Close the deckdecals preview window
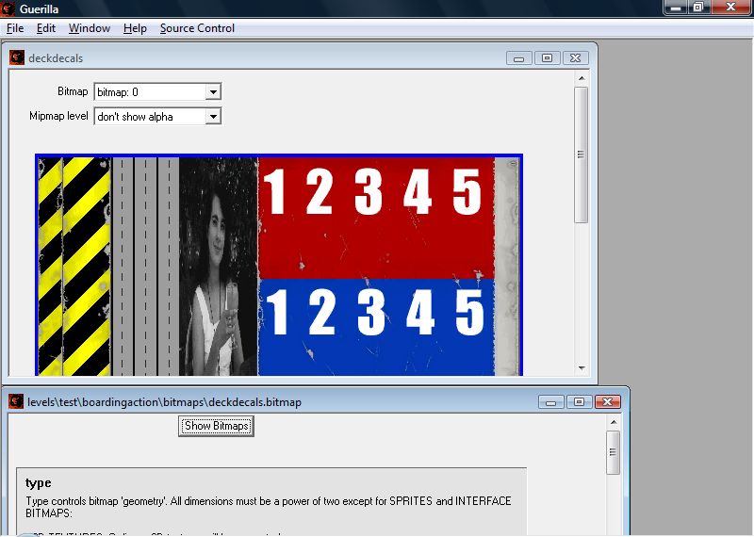Screen dimensions: 754x537 tap(576, 58)
